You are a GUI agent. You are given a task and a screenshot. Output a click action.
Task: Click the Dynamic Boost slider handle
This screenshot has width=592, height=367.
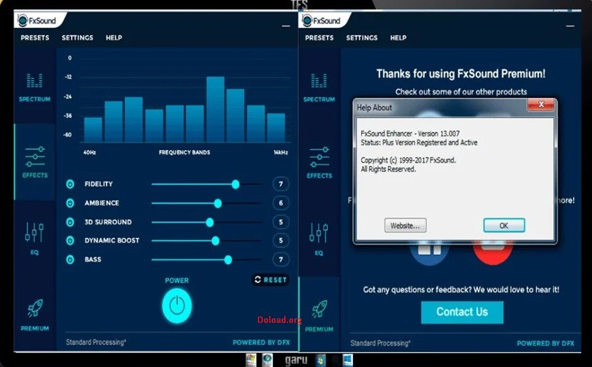click(215, 241)
